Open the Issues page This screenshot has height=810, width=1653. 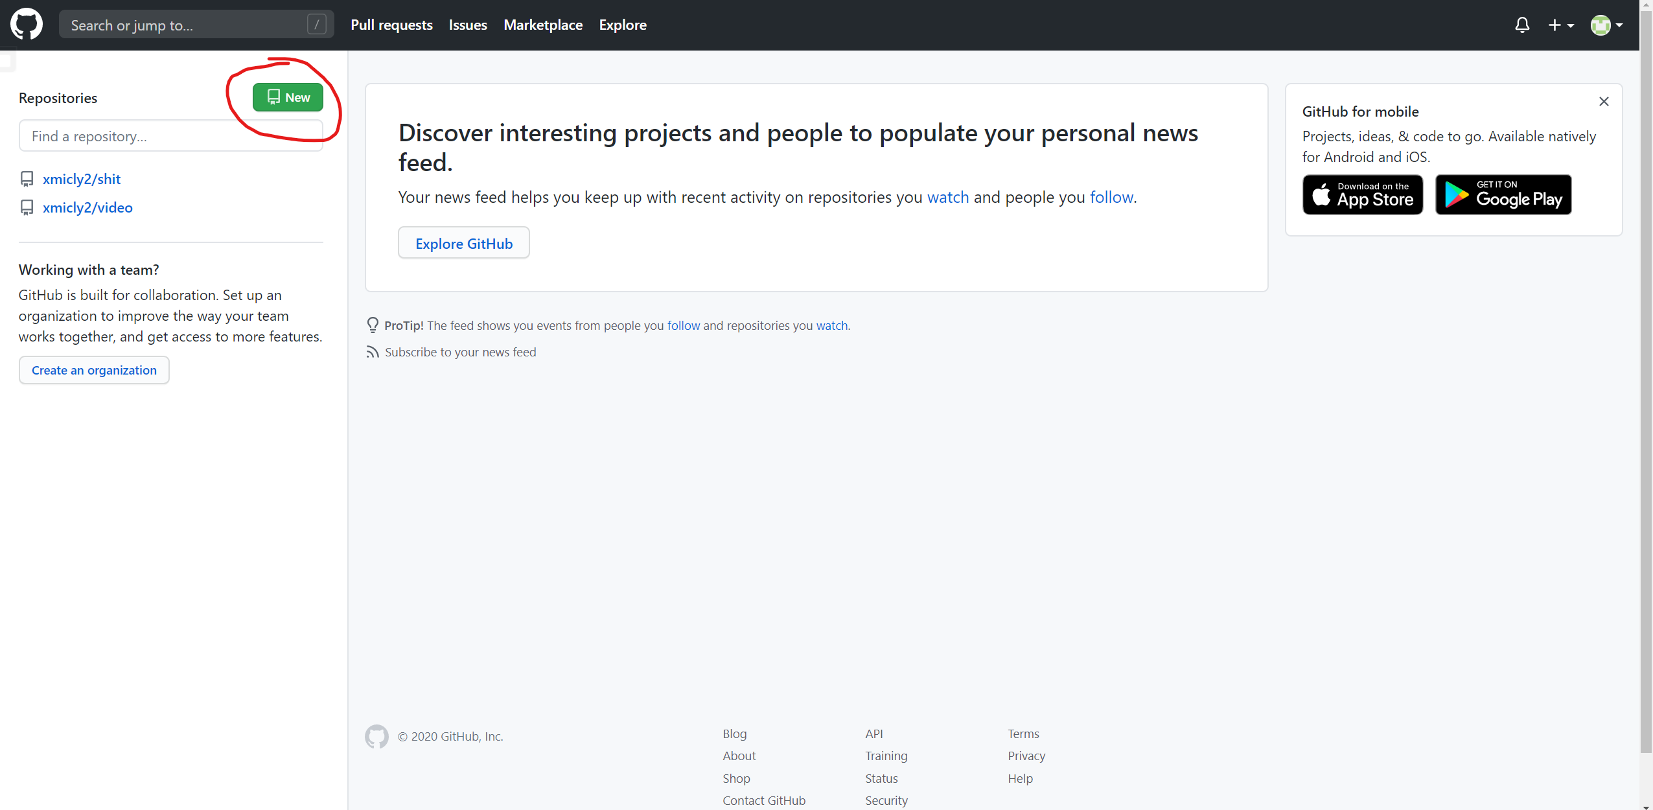click(468, 25)
